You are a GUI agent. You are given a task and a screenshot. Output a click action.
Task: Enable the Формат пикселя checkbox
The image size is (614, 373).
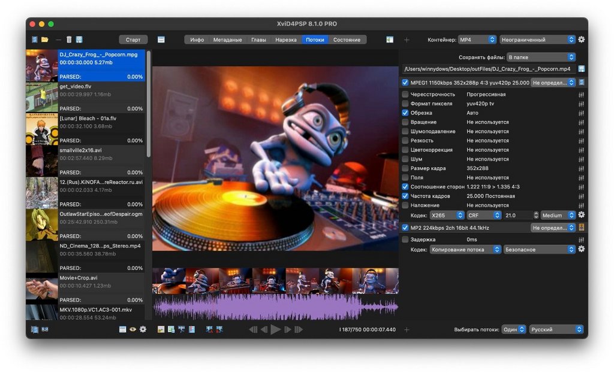pos(405,104)
